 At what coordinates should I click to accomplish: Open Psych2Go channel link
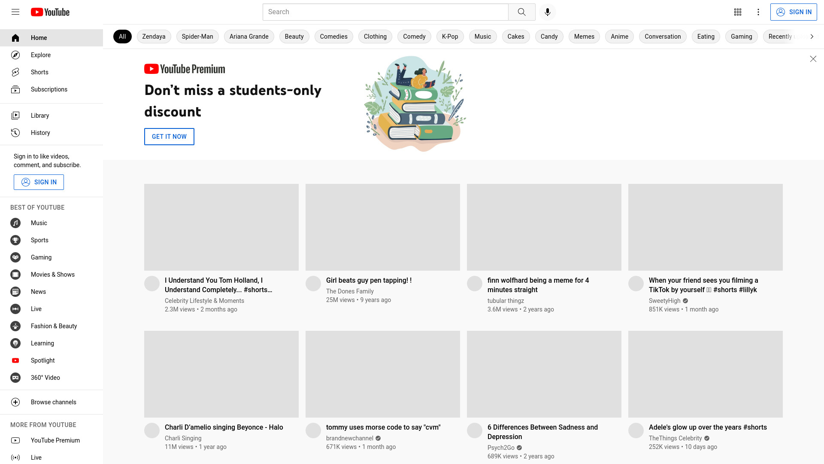(501, 448)
